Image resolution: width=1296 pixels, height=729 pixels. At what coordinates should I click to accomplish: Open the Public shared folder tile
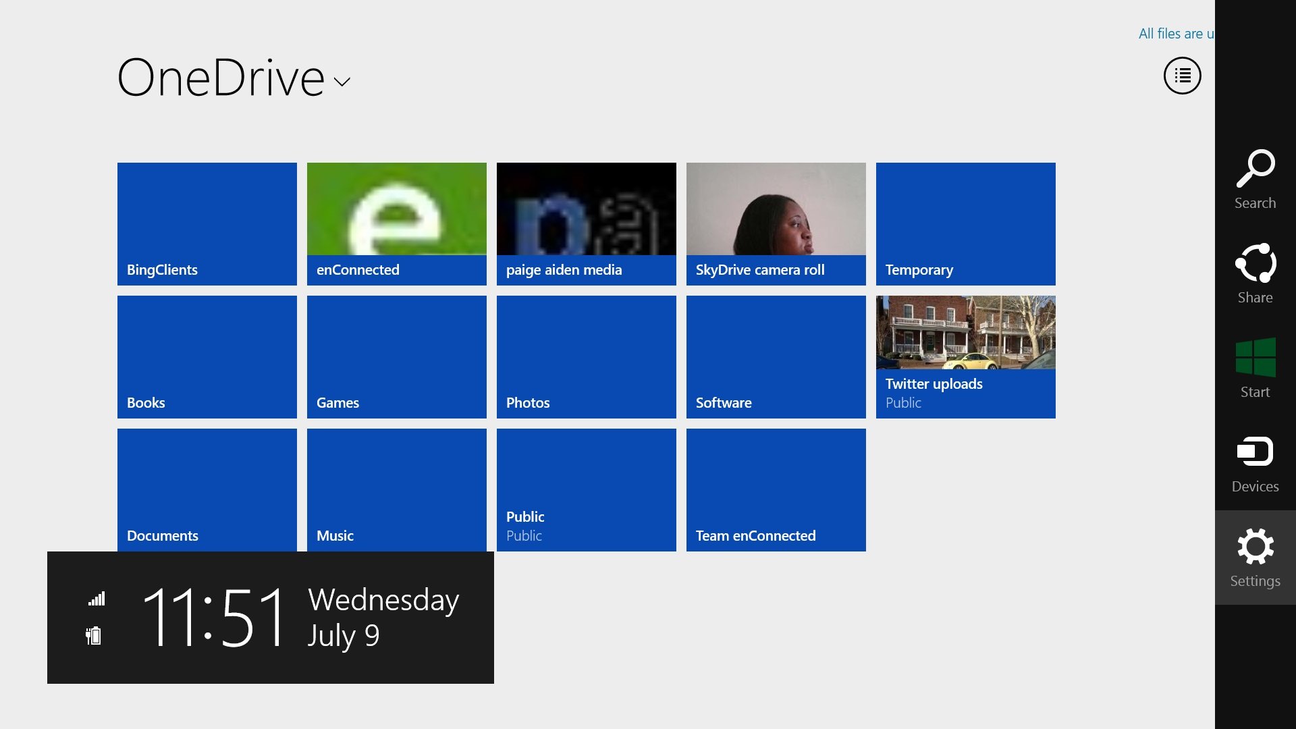tap(587, 490)
